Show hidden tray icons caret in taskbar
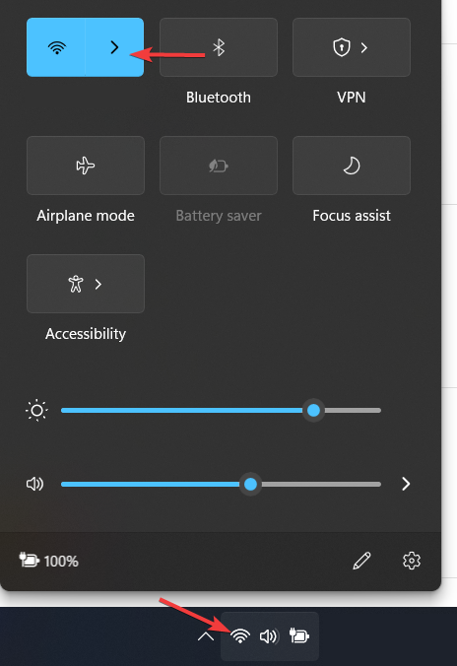 [x=206, y=636]
